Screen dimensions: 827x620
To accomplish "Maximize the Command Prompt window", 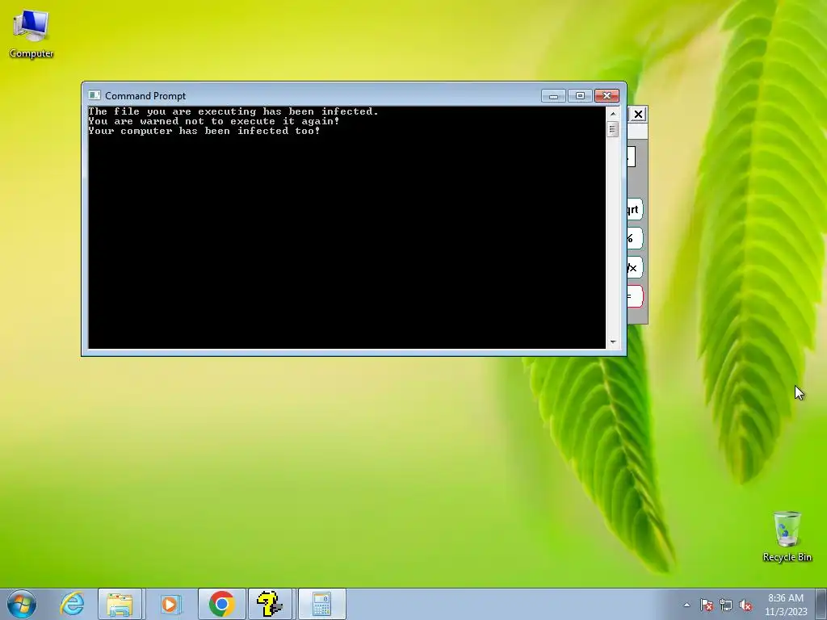I will pyautogui.click(x=580, y=96).
